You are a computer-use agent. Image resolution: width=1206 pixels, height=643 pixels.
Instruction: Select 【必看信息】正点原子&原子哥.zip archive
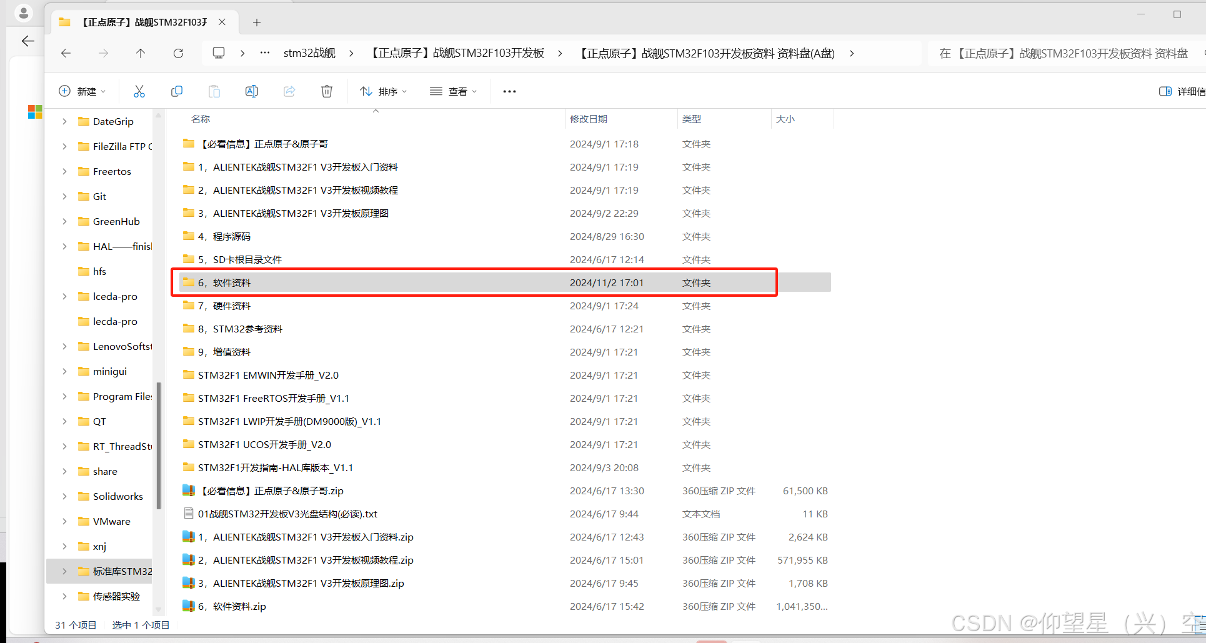pos(271,491)
